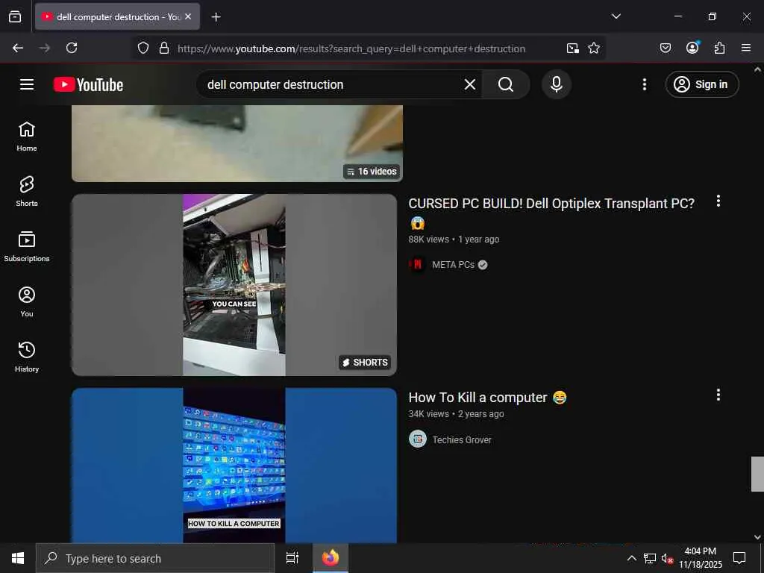Open the CURSED PC BUILD shorts thumbnail
764x573 pixels.
pos(234,285)
